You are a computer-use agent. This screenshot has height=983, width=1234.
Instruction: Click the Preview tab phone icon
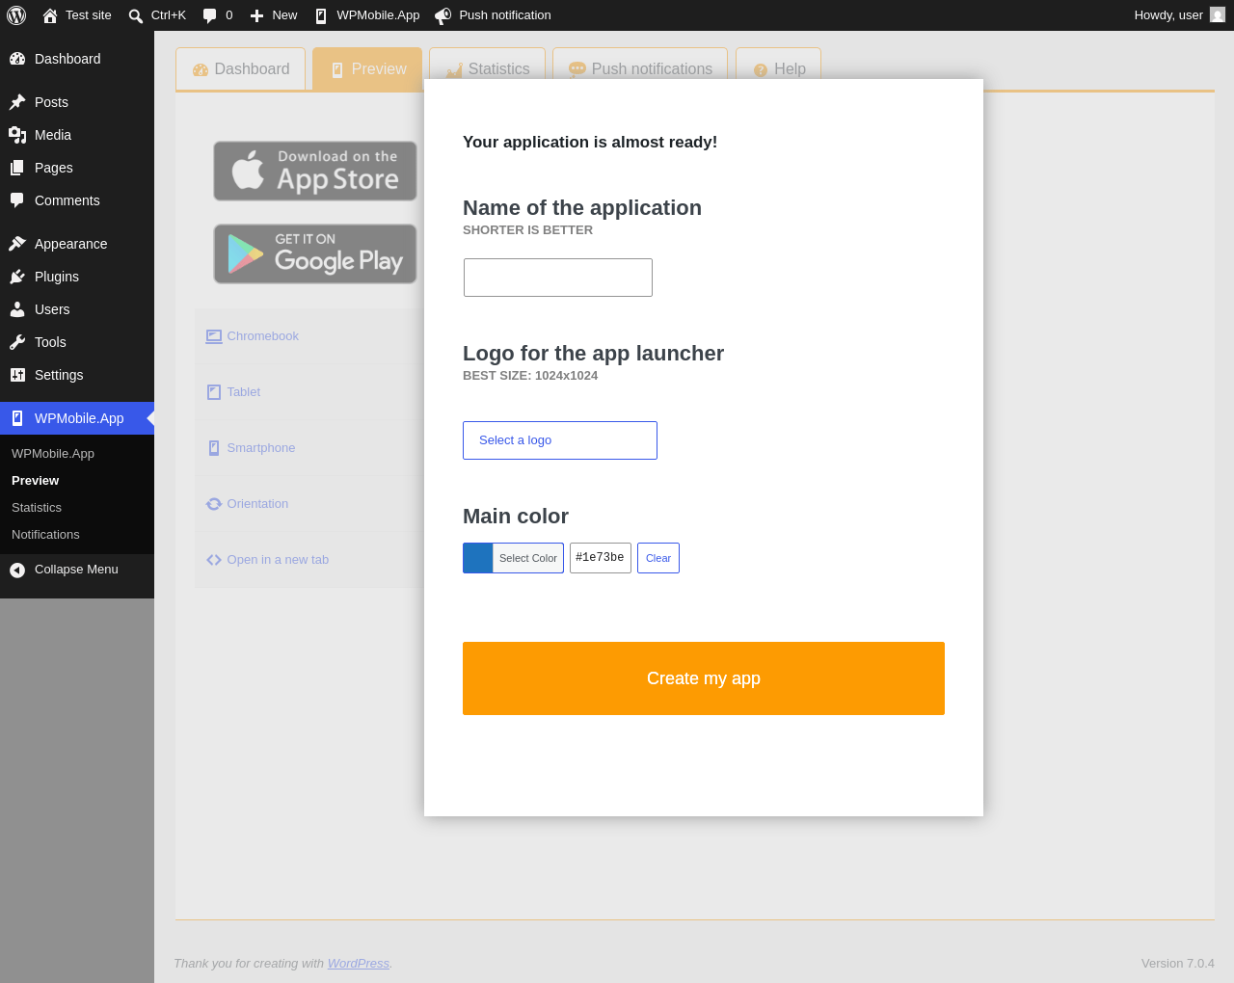[x=337, y=70]
